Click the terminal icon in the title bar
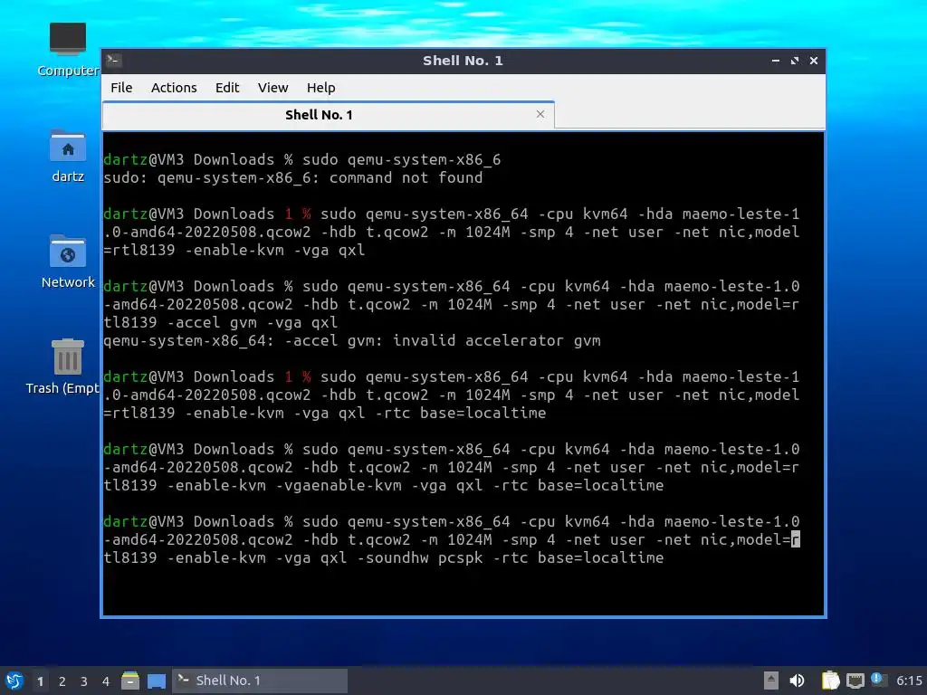The image size is (927, 695). 114,61
